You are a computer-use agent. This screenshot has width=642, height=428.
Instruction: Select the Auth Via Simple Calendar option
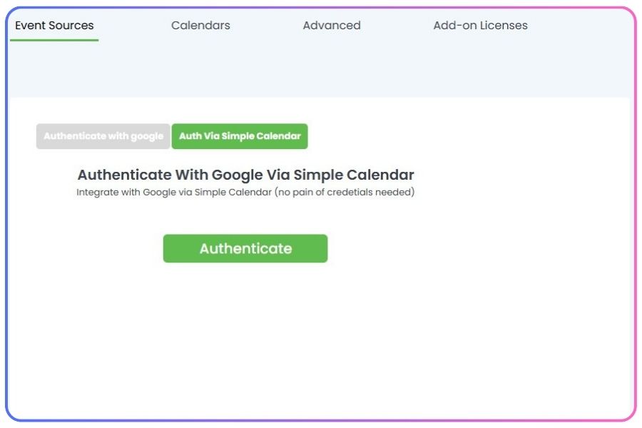click(x=240, y=136)
